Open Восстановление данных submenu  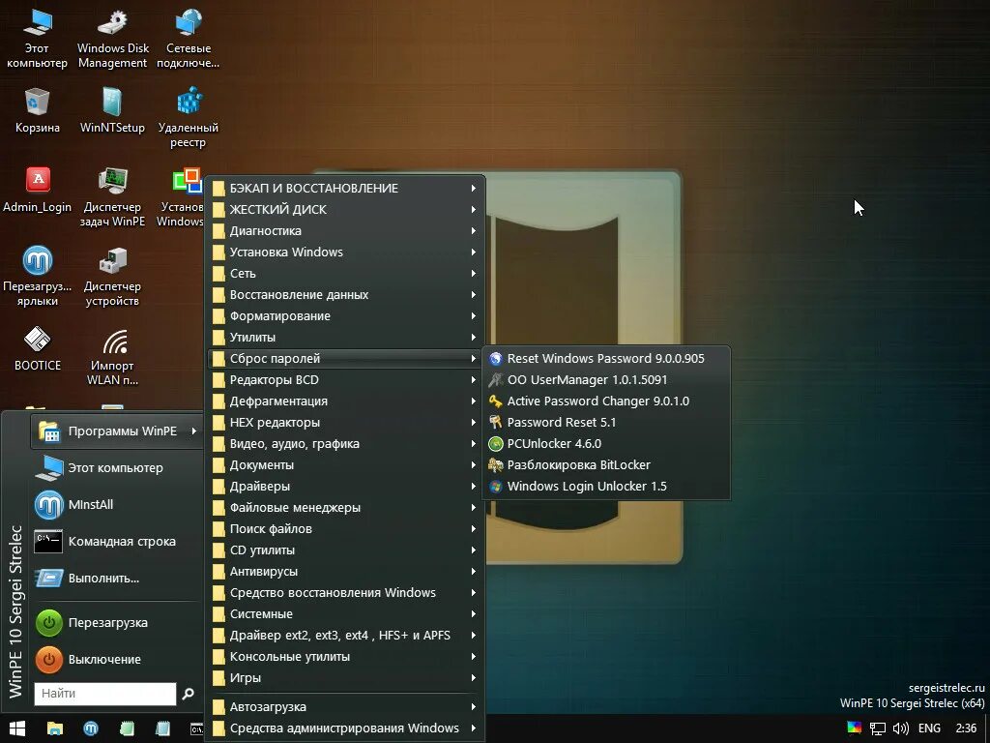(x=345, y=294)
